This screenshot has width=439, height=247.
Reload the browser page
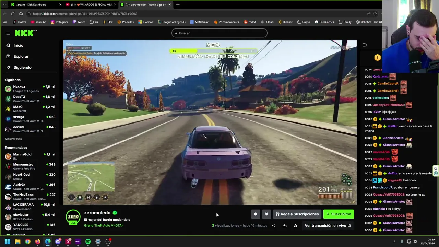13,14
